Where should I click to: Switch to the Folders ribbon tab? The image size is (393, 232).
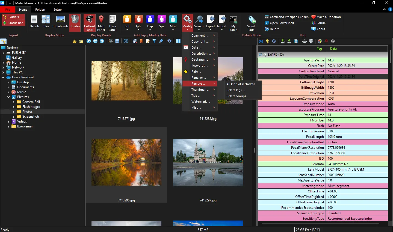(x=40, y=10)
